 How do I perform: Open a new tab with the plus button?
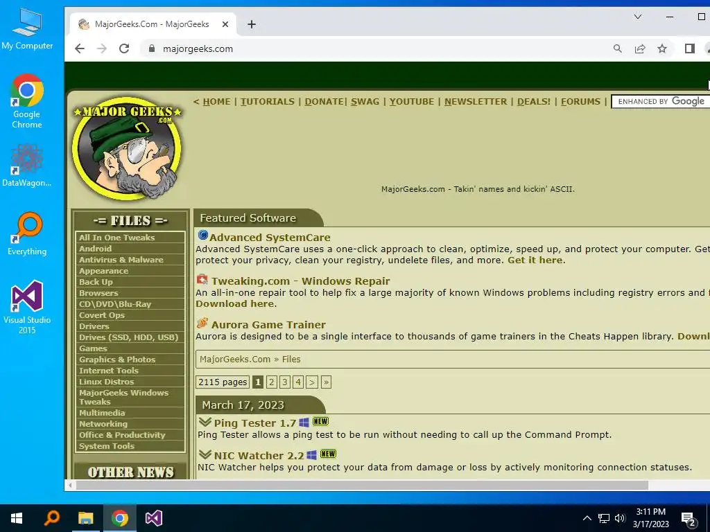click(x=252, y=24)
